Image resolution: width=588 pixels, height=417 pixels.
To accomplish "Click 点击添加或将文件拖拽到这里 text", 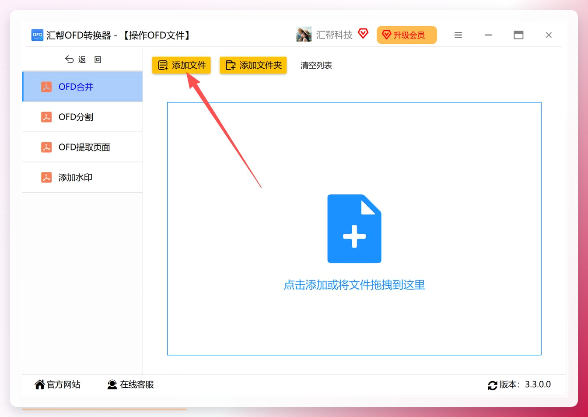I will 354,285.
